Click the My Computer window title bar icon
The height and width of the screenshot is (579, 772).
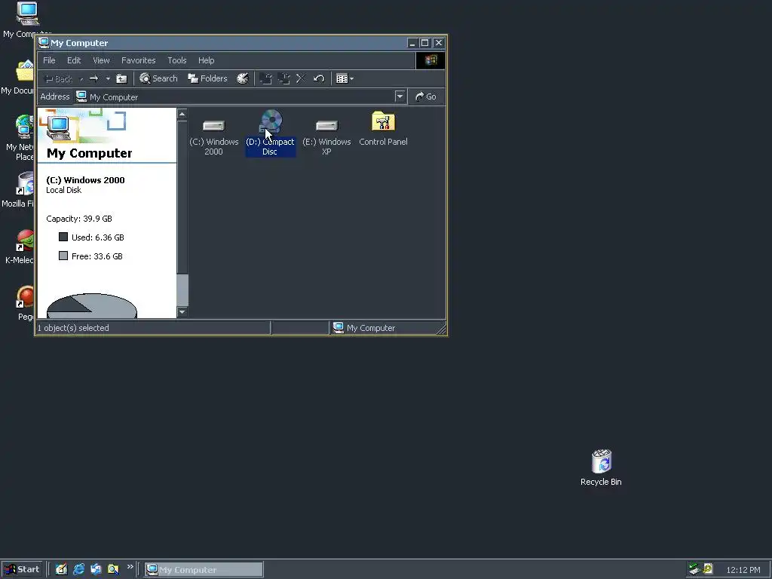tap(43, 43)
